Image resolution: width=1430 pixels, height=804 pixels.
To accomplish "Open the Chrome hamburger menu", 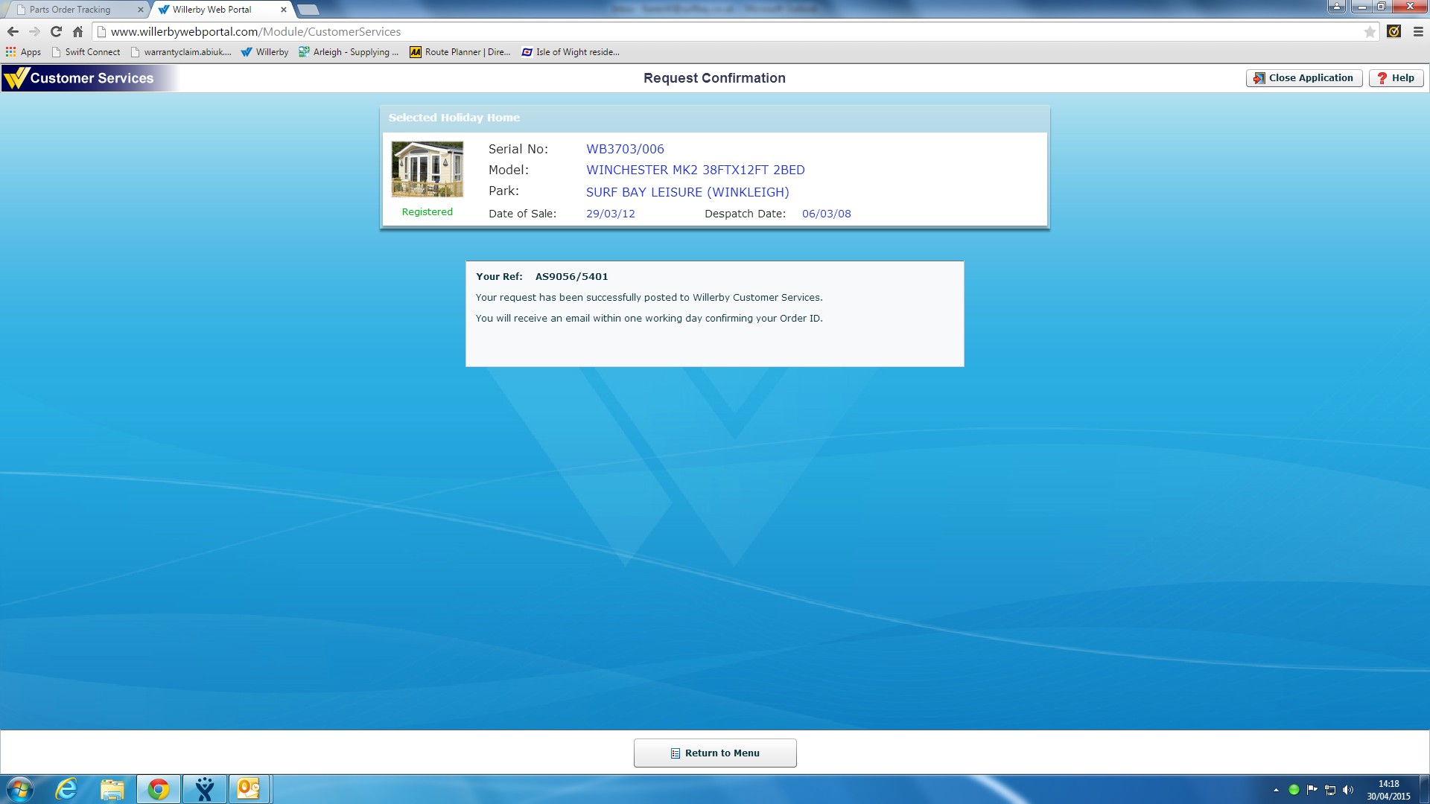I will point(1418,31).
